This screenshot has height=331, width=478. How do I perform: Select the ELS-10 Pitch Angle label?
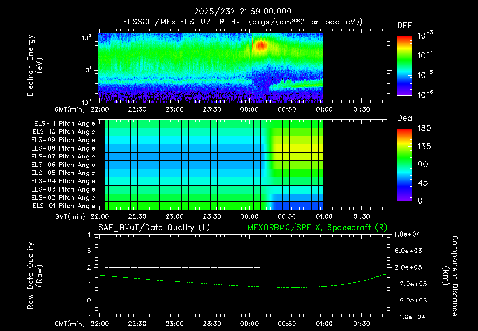(64, 132)
